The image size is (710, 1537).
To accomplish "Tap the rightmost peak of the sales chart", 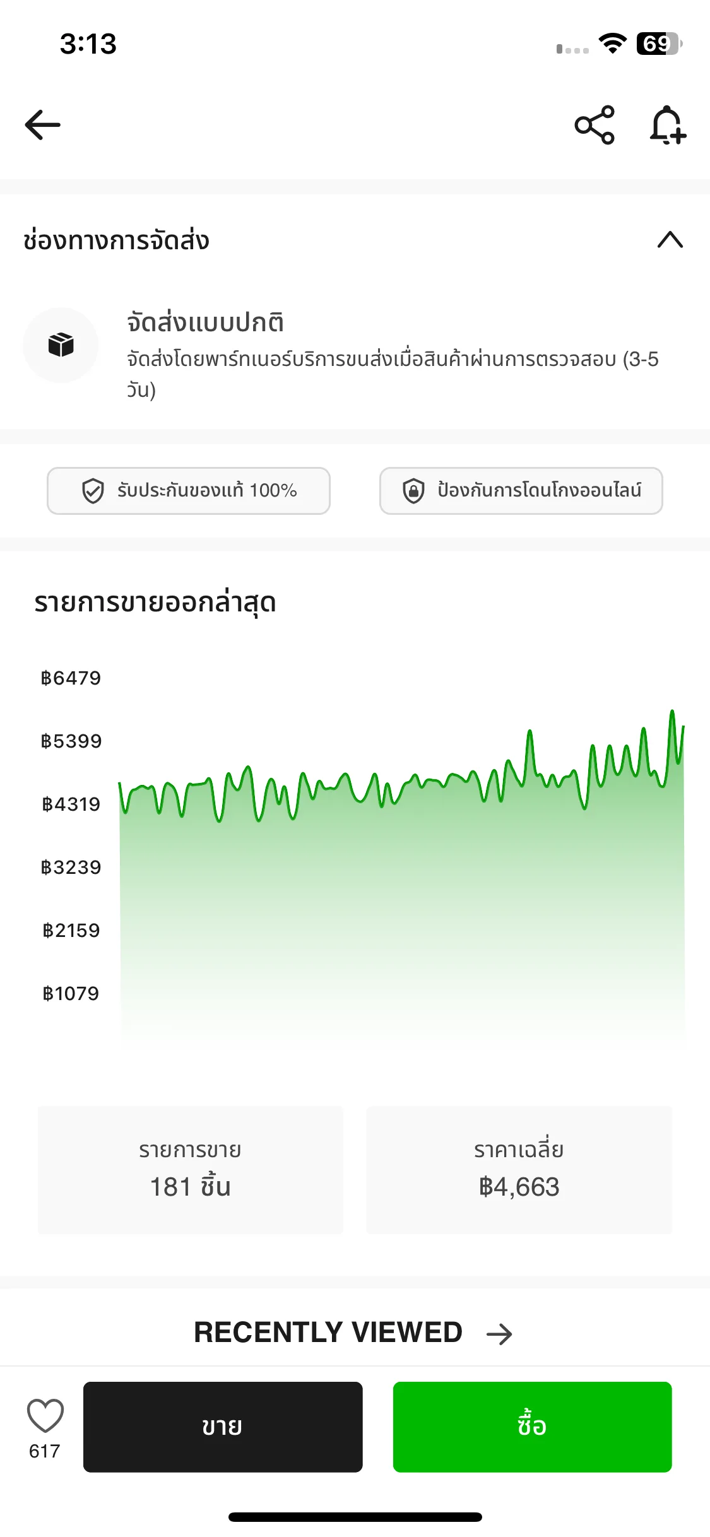I will point(672,712).
